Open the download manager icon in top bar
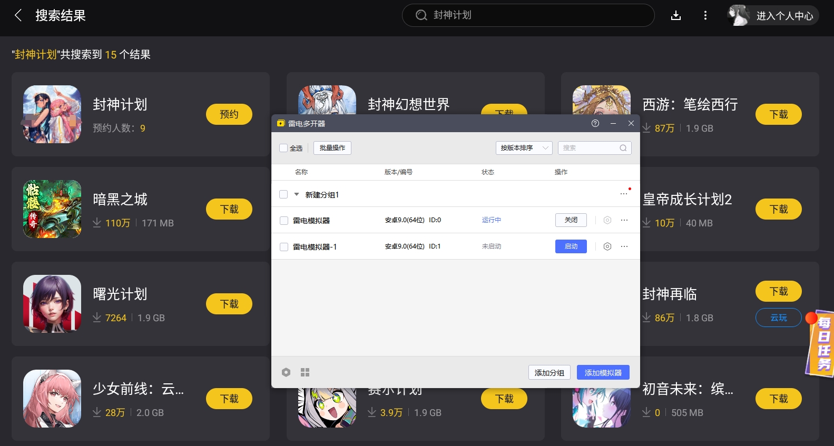Viewport: 834px width, 446px height. pos(676,15)
